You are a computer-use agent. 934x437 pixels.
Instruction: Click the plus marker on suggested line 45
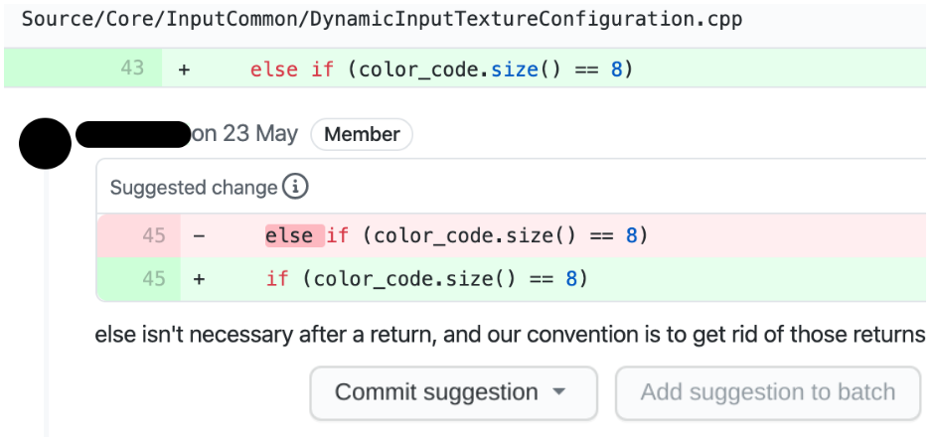click(199, 280)
